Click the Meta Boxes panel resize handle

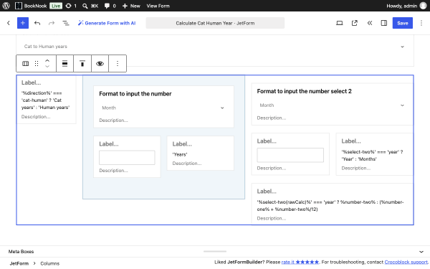[x=215, y=251]
